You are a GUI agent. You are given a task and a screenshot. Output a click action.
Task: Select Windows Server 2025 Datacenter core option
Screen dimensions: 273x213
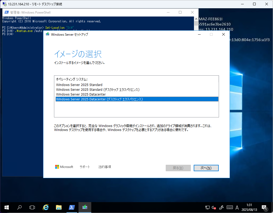81,95
